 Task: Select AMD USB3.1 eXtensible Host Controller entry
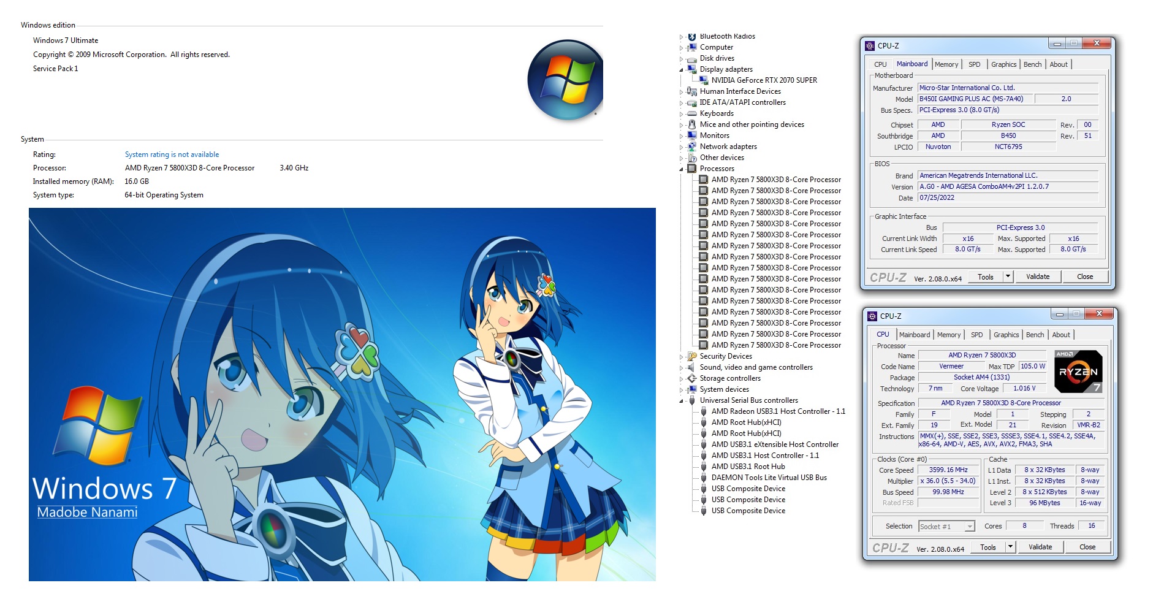[775, 444]
